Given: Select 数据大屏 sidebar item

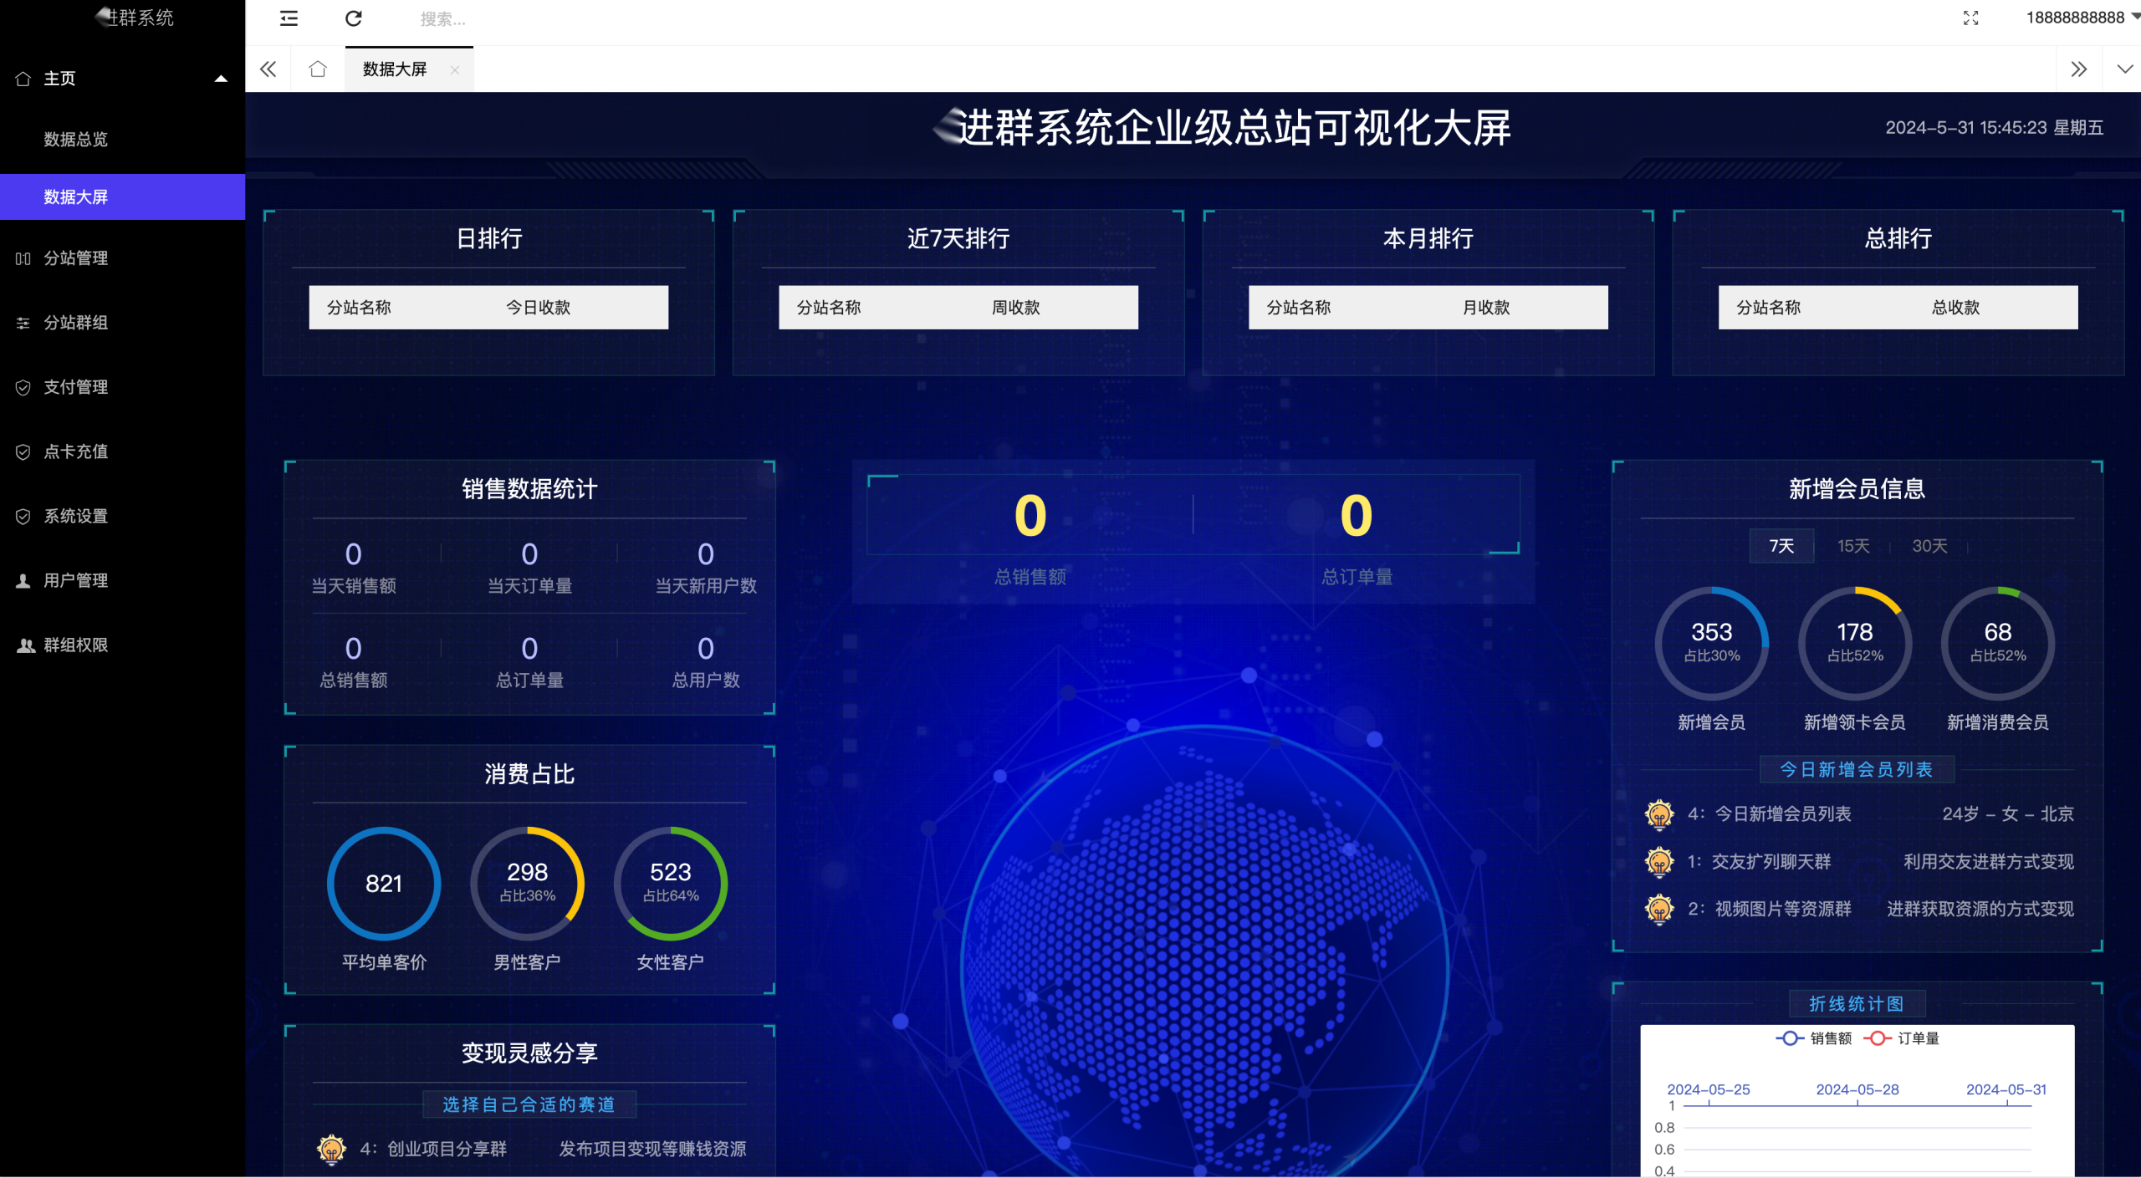Looking at the screenshot, I should [x=122, y=197].
